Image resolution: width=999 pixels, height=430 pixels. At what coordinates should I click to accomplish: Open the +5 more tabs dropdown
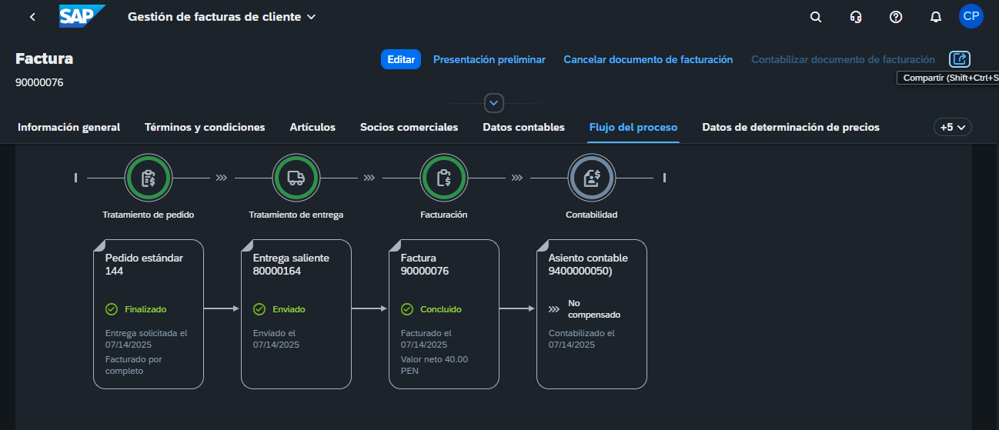952,128
